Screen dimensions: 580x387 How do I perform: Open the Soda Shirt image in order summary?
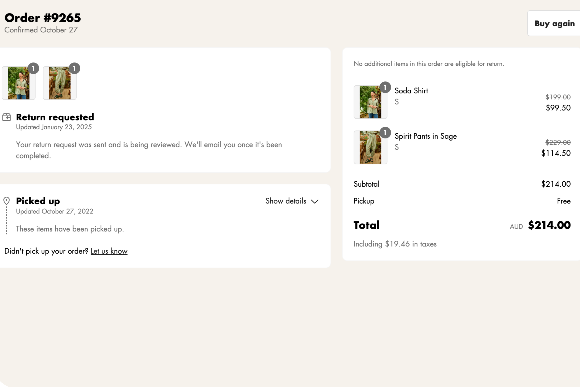pos(370,102)
